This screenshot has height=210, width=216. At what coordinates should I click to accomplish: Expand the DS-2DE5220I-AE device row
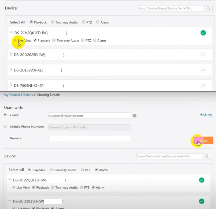point(11,70)
